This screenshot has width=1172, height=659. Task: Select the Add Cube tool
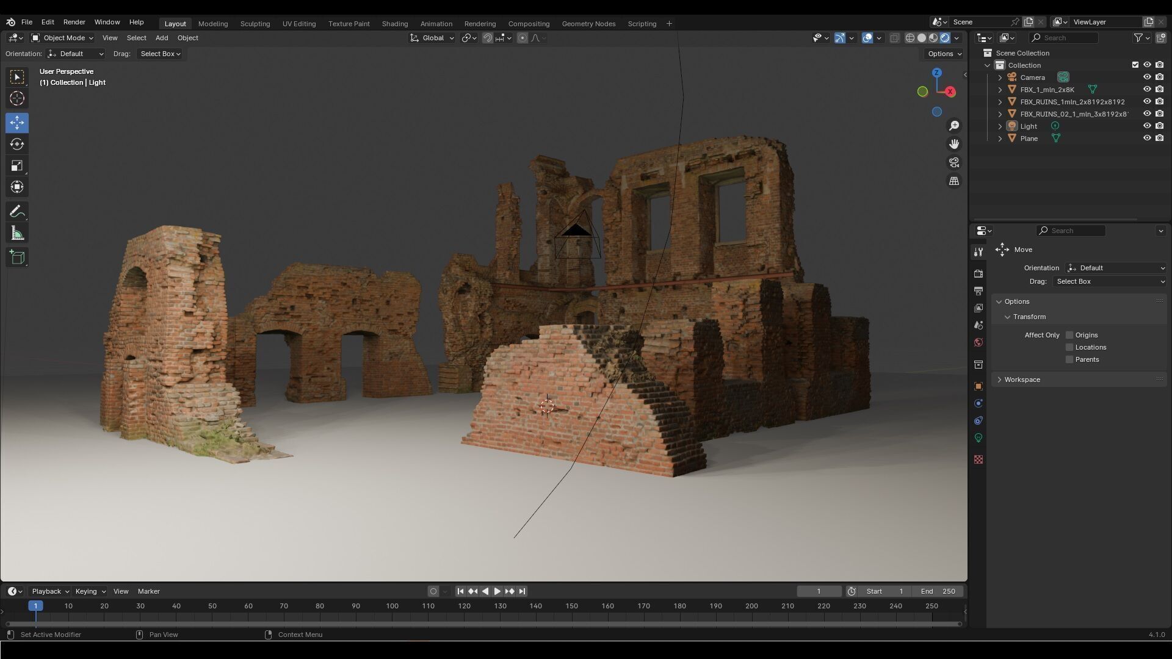coord(17,257)
